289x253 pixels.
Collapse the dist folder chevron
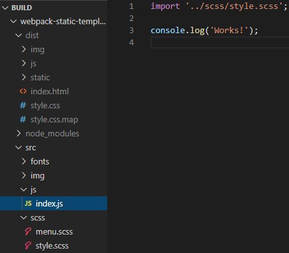click(x=19, y=36)
